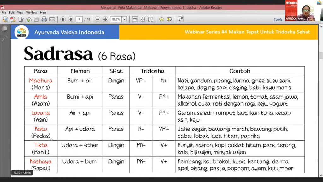Open the zoom percentage dropdown

click(124, 20)
